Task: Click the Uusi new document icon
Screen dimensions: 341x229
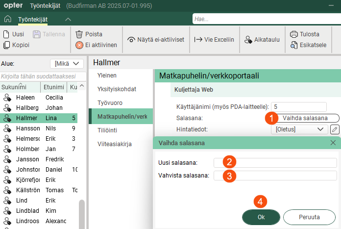Action: [6, 34]
